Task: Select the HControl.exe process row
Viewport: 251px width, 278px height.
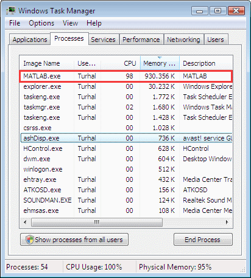Action: [x=126, y=148]
